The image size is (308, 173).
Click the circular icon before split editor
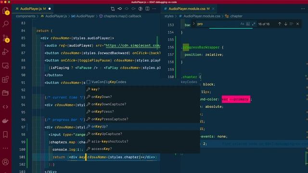[141, 9]
